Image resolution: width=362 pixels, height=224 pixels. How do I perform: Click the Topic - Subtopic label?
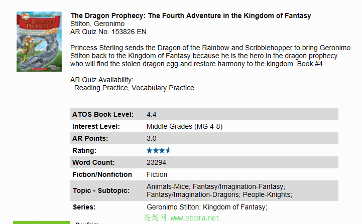(x=101, y=190)
